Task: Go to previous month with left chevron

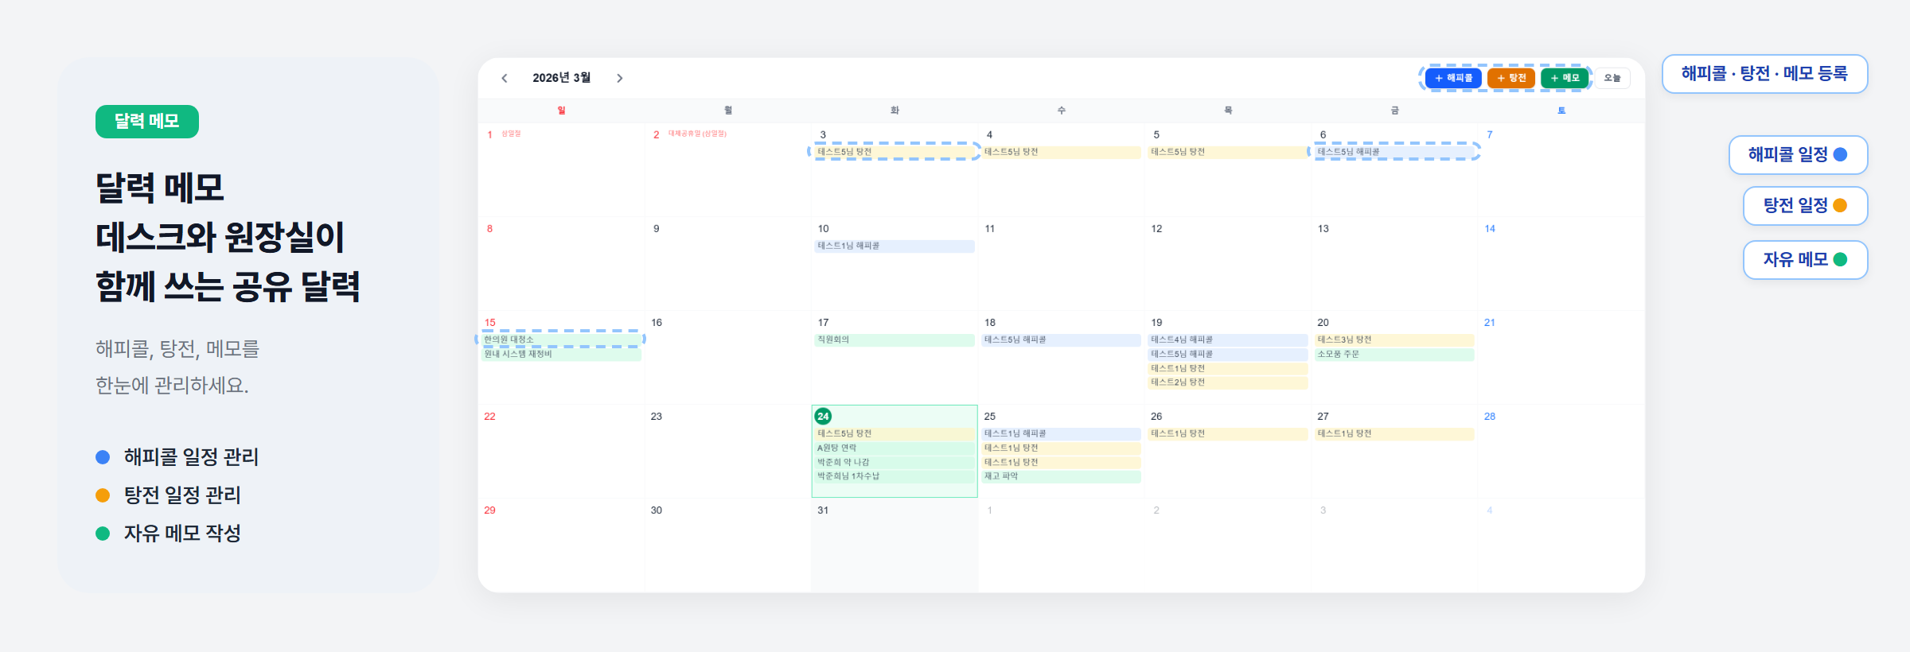Action: pyautogui.click(x=505, y=78)
